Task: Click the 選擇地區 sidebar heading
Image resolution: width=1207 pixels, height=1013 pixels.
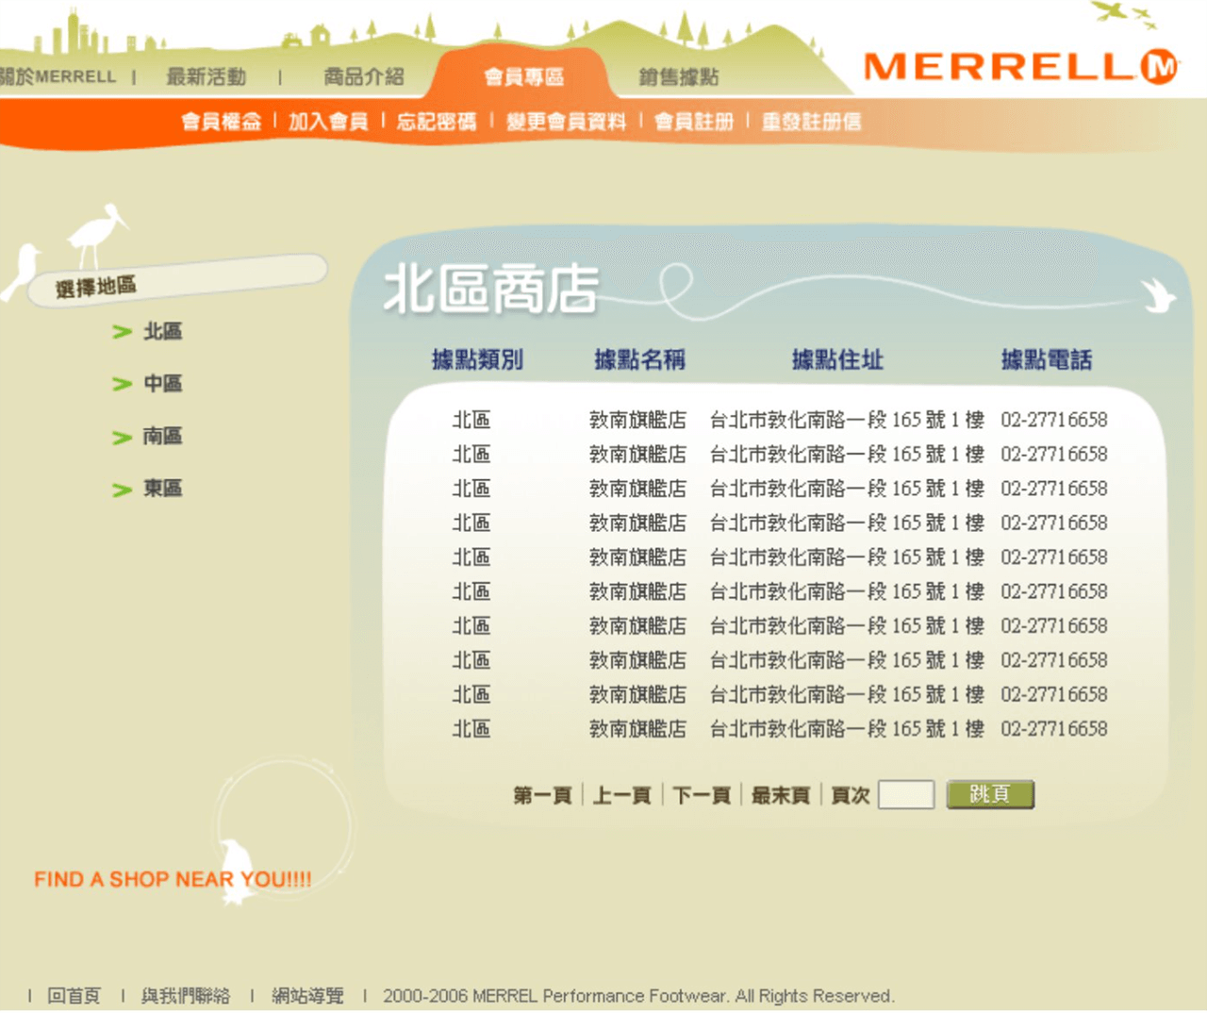Action: 95,287
